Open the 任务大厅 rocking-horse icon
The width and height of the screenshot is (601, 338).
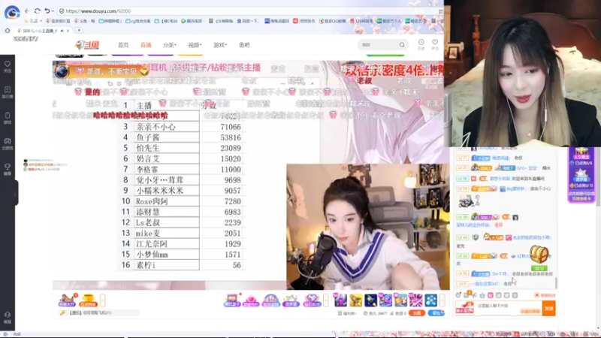click(67, 300)
